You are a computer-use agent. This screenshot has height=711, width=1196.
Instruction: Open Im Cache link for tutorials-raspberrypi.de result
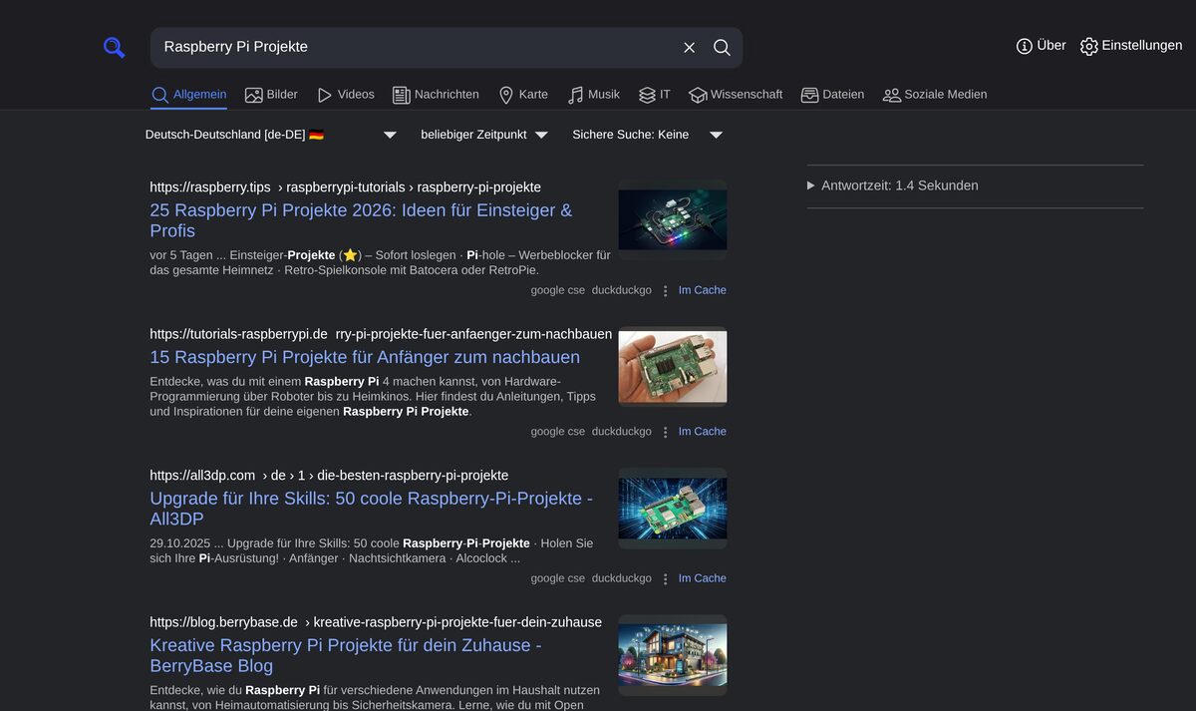(703, 432)
